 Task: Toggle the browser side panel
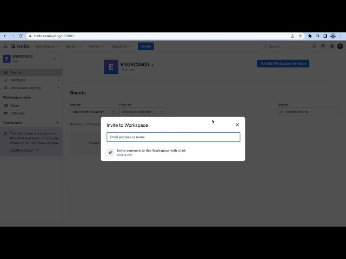[325, 36]
